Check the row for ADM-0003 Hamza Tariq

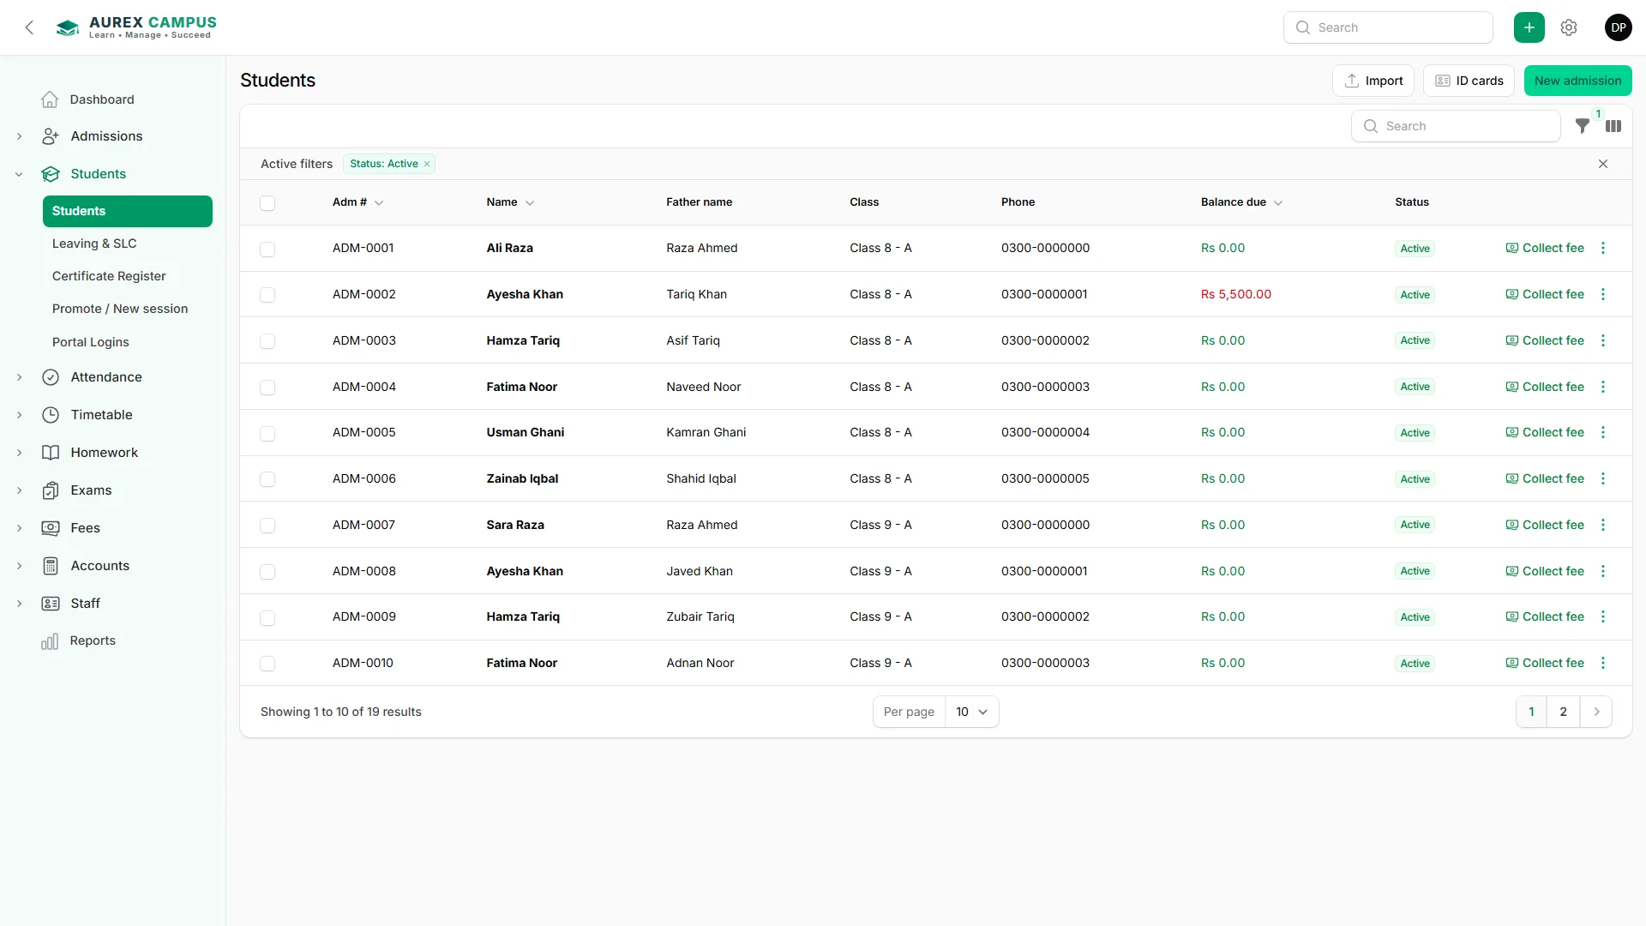267,341
